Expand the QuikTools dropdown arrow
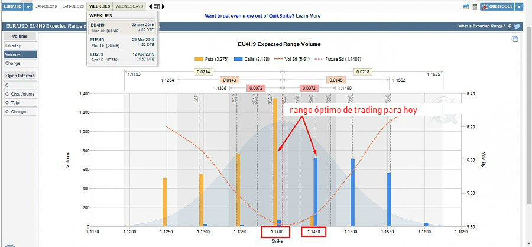Screen dimensions: 532x247 click(x=519, y=6)
